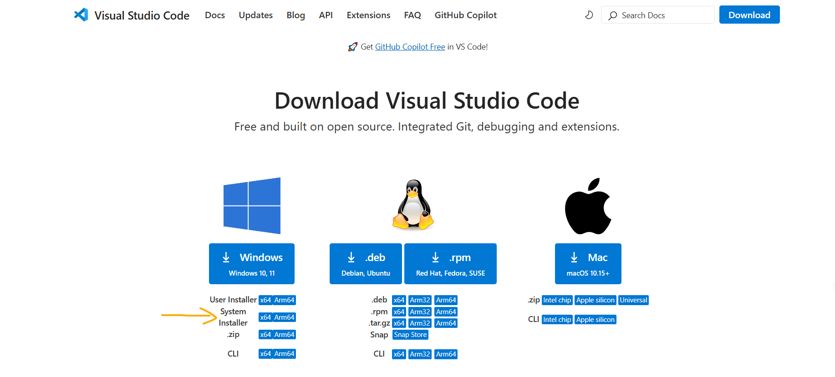Download the Windows CLI x64 build
Image resolution: width=835 pixels, height=377 pixels.
pyautogui.click(x=265, y=354)
